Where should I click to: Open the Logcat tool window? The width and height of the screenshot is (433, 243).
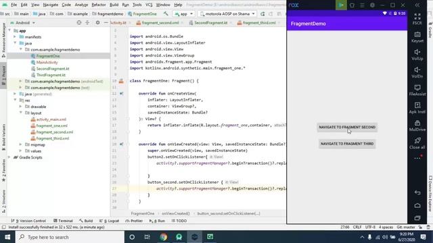109,221
